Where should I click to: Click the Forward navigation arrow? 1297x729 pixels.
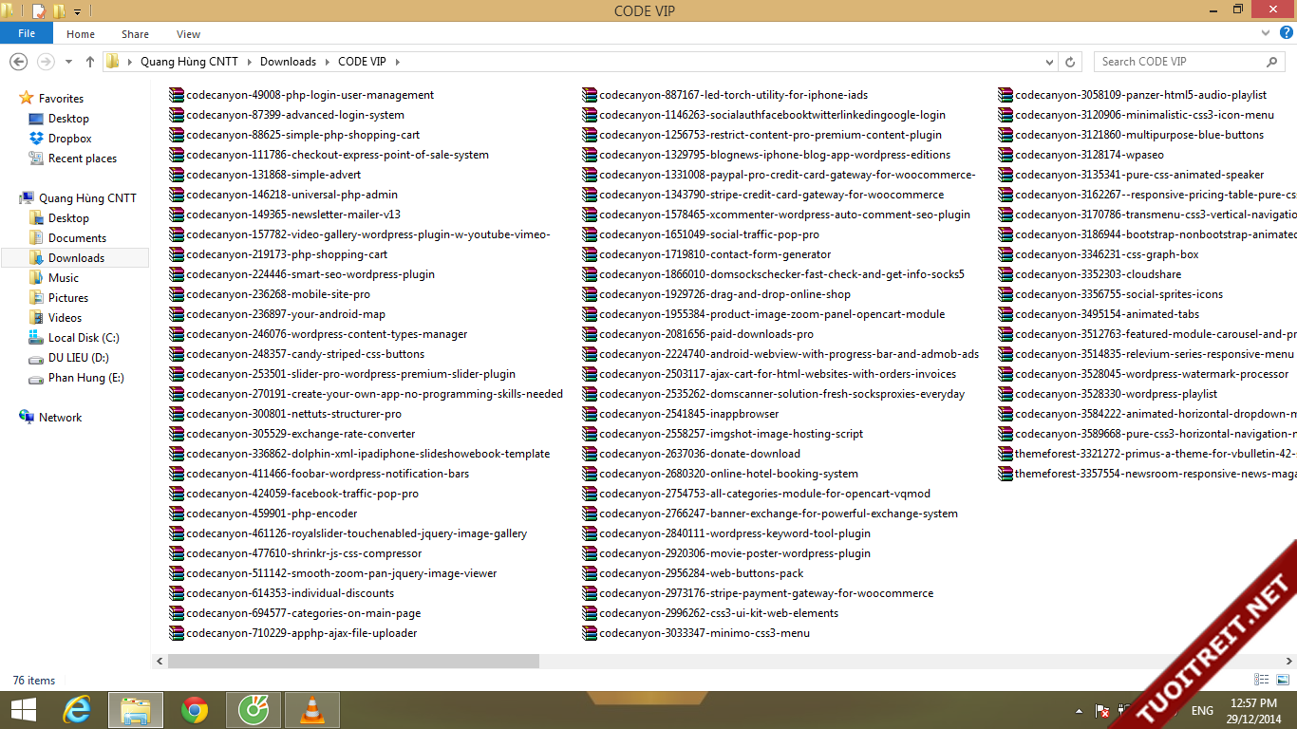pos(45,61)
